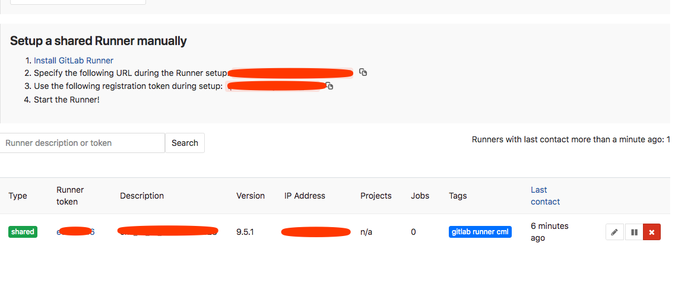Click the gitlab runner cml tag

(480, 232)
